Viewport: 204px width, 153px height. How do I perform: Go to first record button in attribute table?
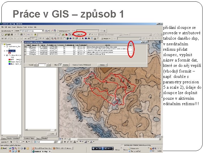pos(35,65)
